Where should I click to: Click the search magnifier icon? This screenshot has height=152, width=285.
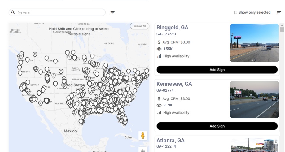tap(13, 12)
